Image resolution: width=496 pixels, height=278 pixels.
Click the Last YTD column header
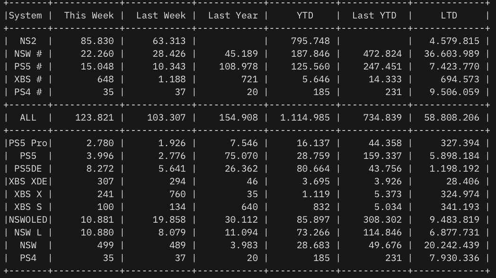tap(377, 16)
